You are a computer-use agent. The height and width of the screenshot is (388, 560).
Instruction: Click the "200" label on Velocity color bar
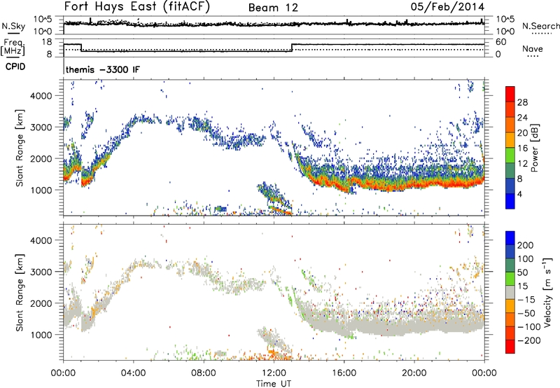point(526,245)
